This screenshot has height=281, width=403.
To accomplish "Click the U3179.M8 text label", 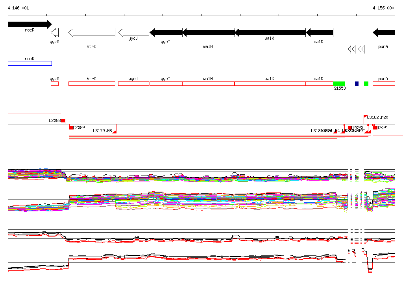I will click(103, 131).
